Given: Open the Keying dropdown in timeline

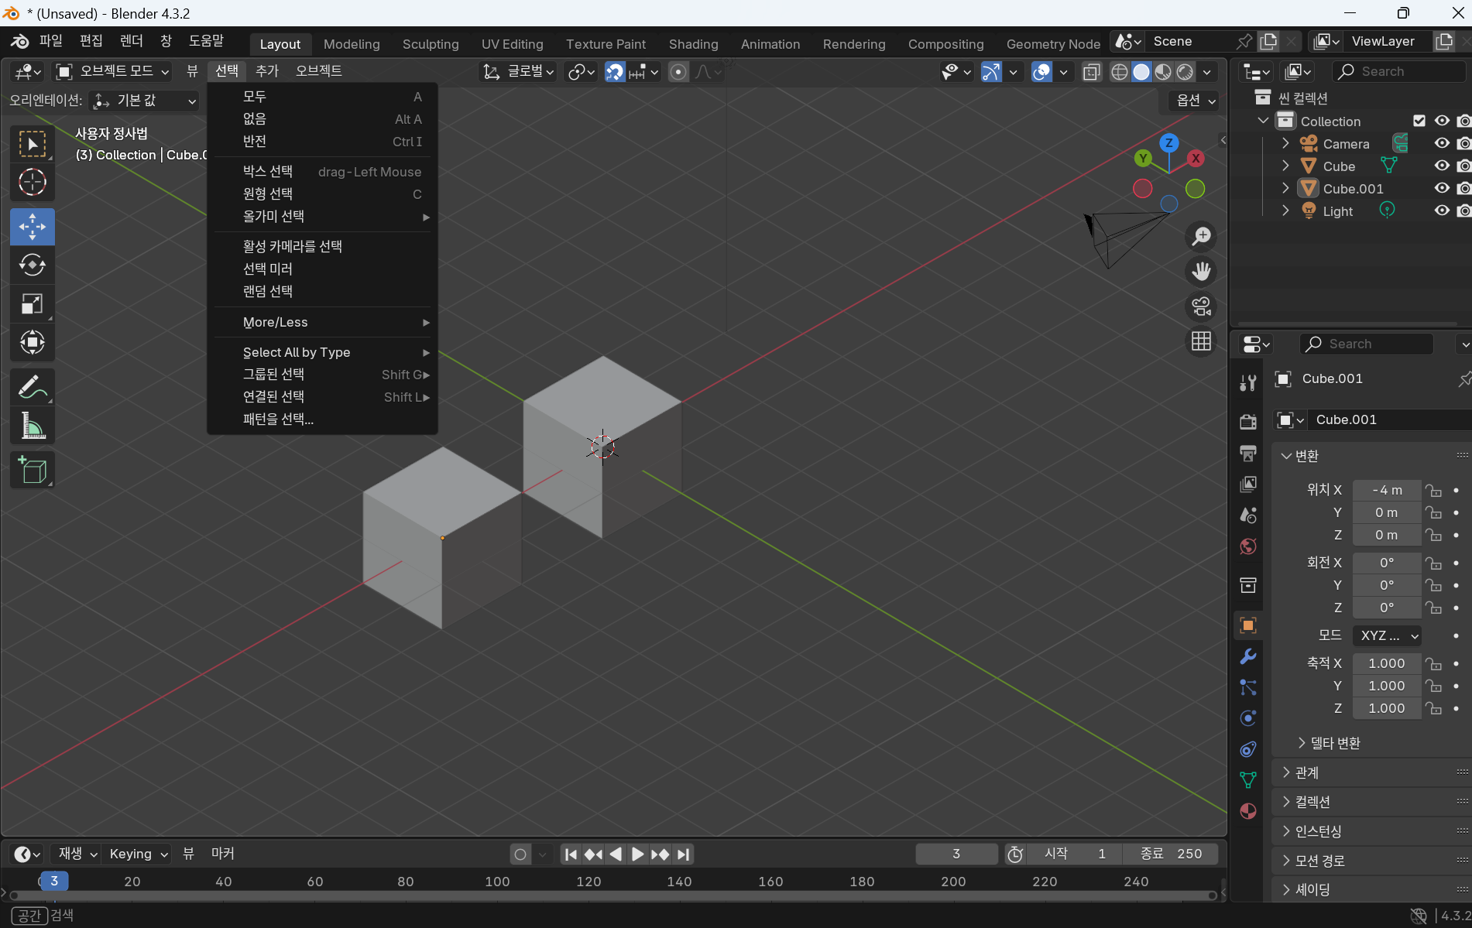Looking at the screenshot, I should point(139,854).
